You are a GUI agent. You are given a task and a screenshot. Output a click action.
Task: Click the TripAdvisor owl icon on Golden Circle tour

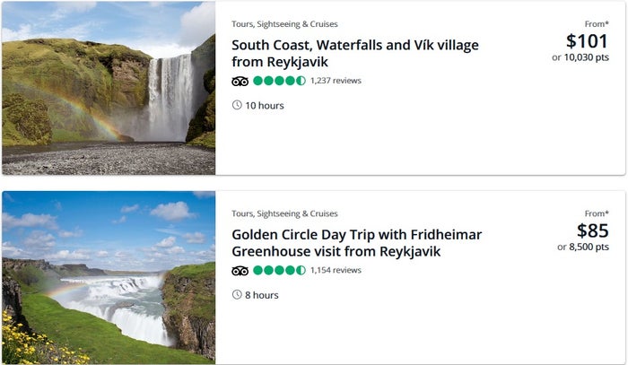[x=240, y=271]
